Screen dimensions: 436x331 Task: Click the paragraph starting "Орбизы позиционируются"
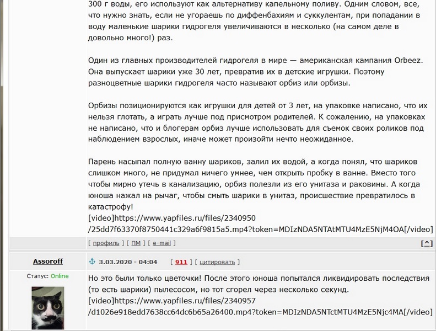254,122
